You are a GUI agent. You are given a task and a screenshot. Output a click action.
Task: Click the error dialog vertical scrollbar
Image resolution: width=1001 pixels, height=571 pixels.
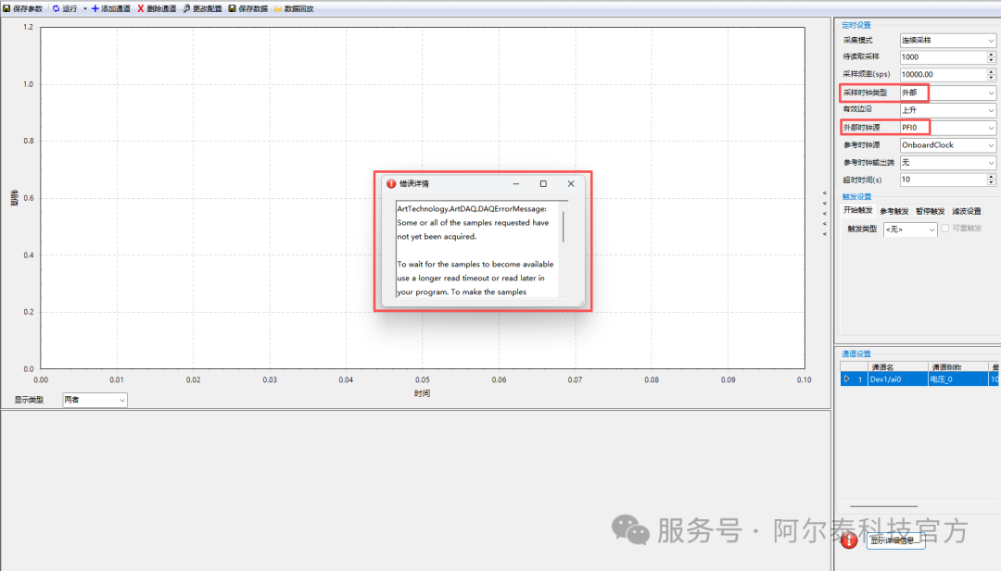pyautogui.click(x=563, y=226)
